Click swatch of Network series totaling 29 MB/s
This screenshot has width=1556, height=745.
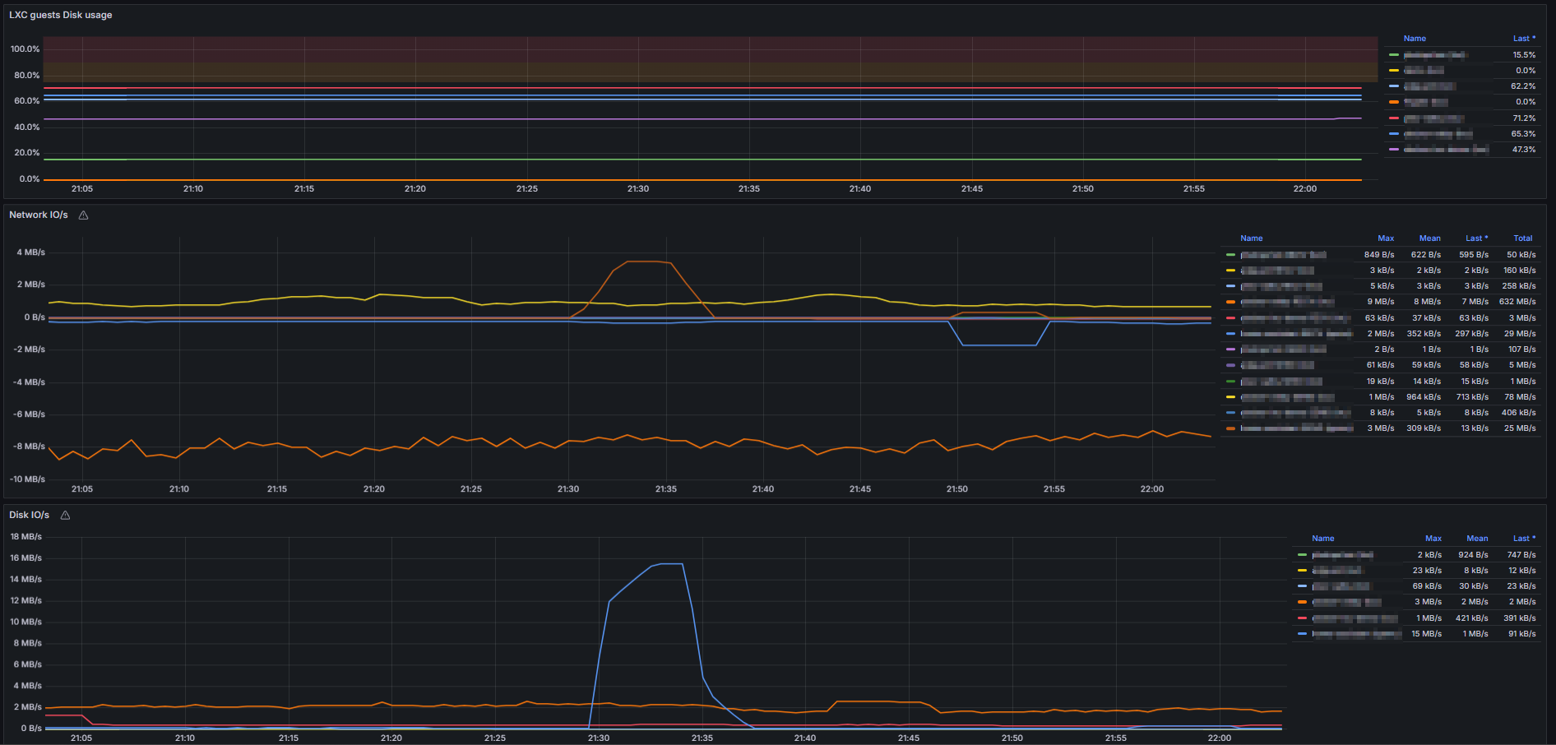point(1230,334)
